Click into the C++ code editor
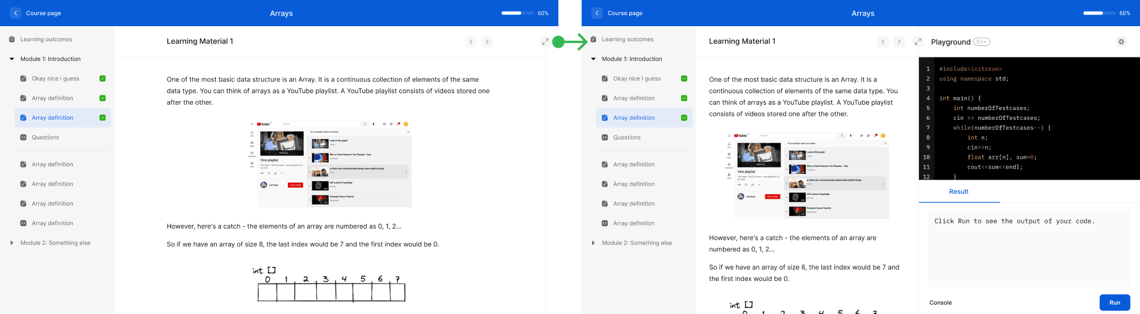 pos(1029,119)
